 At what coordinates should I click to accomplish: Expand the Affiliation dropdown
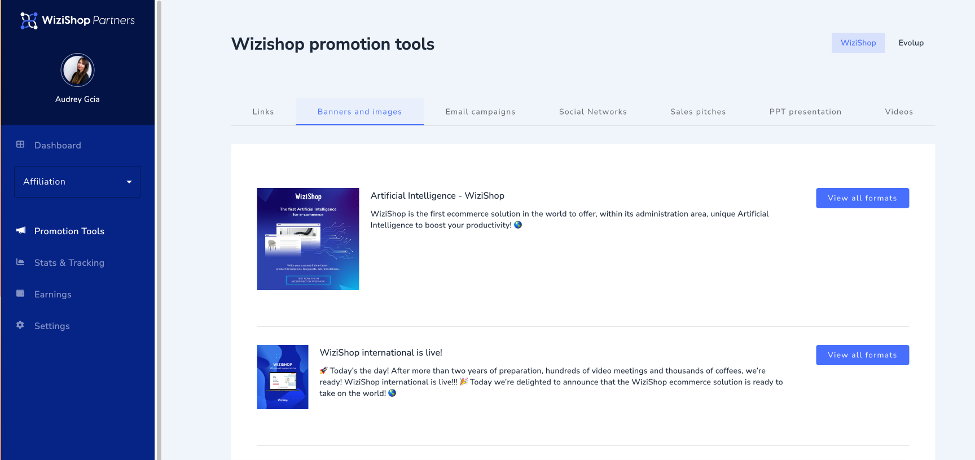point(77,182)
